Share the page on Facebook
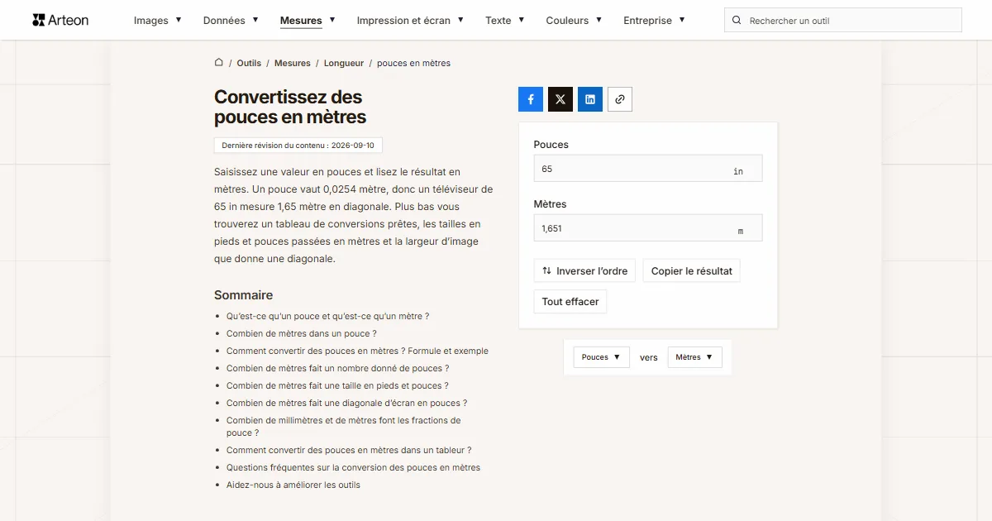Image resolution: width=992 pixels, height=521 pixels. point(531,99)
